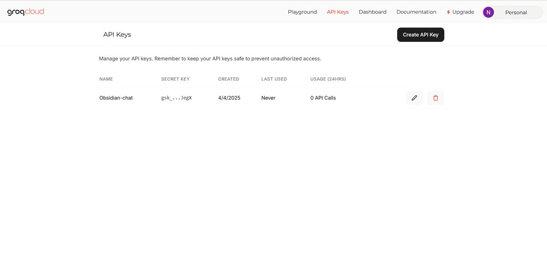The height and width of the screenshot is (263, 547).
Task: Click the Never last used value
Action: [268, 98]
